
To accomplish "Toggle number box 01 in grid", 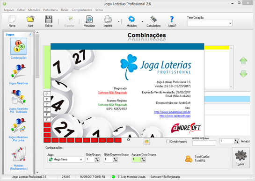I will 47,94.
